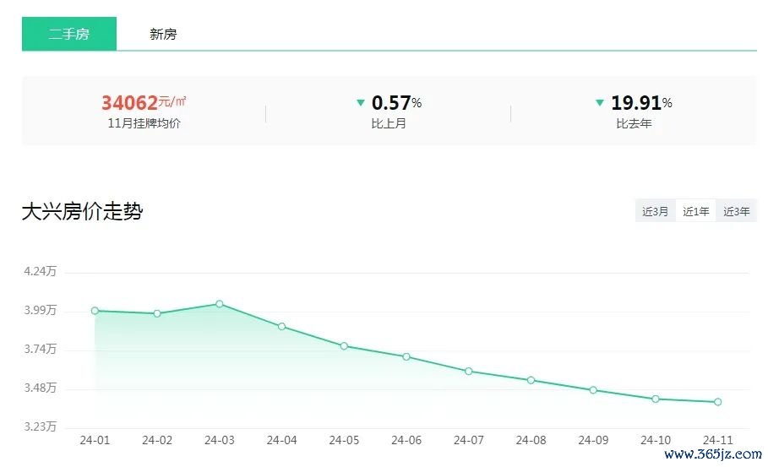This screenshot has height=467, width=768.
Task: Click the 4.24万 y-axis label
Action: (41, 271)
